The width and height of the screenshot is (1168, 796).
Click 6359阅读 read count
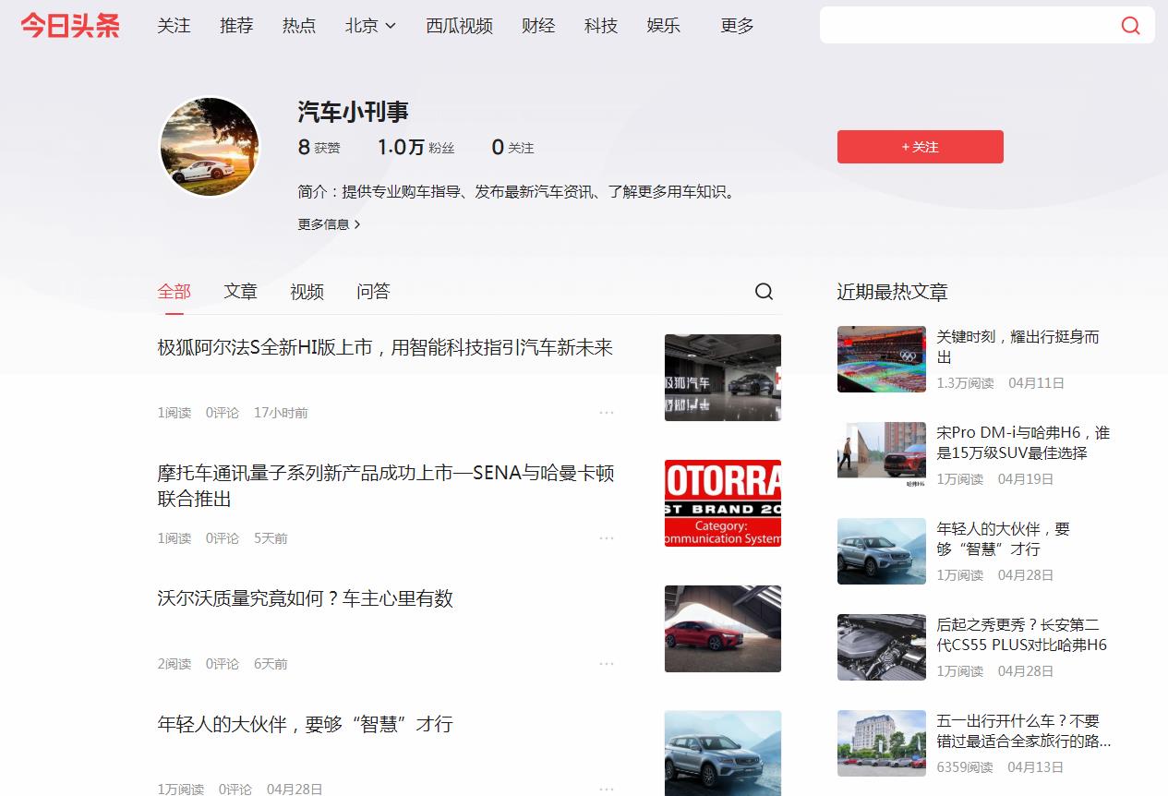tap(964, 767)
